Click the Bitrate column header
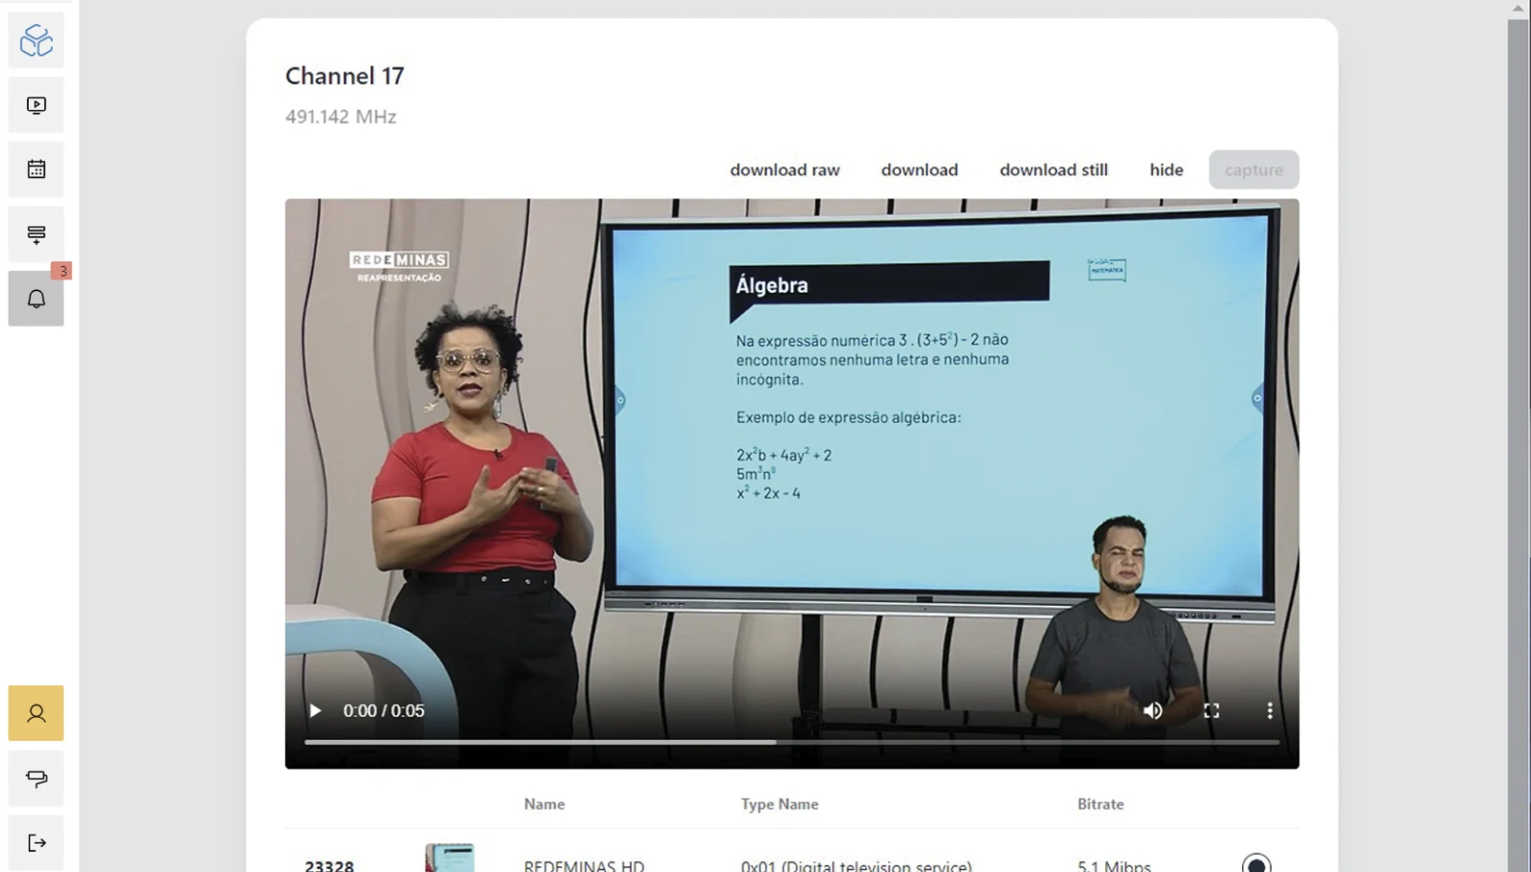1531x872 pixels. pyautogui.click(x=1100, y=804)
